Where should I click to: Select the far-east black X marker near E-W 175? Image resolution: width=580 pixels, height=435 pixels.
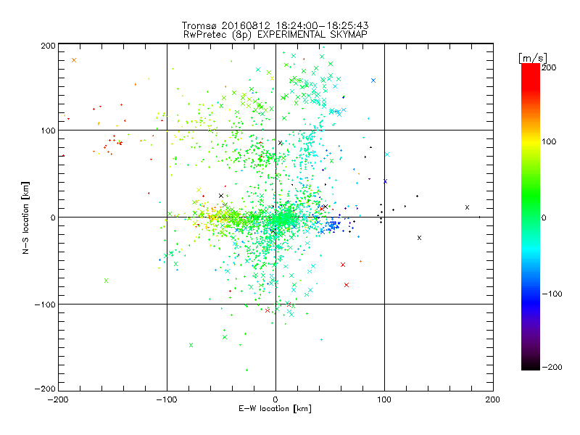pyautogui.click(x=467, y=207)
